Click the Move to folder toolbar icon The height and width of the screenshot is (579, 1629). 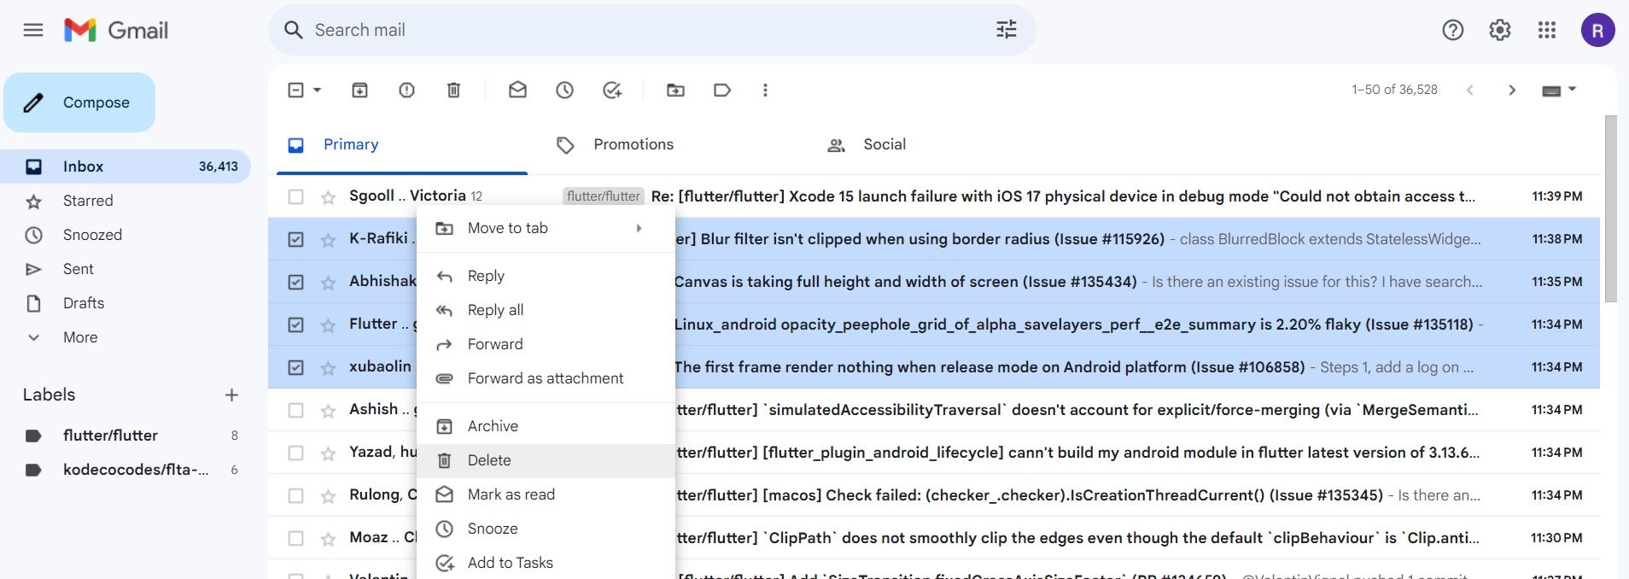click(675, 90)
